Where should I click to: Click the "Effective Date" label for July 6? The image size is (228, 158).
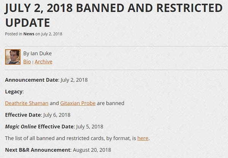point(23,115)
